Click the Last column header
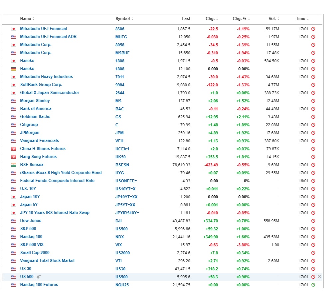The width and height of the screenshot is (324, 299). [x=186, y=19]
